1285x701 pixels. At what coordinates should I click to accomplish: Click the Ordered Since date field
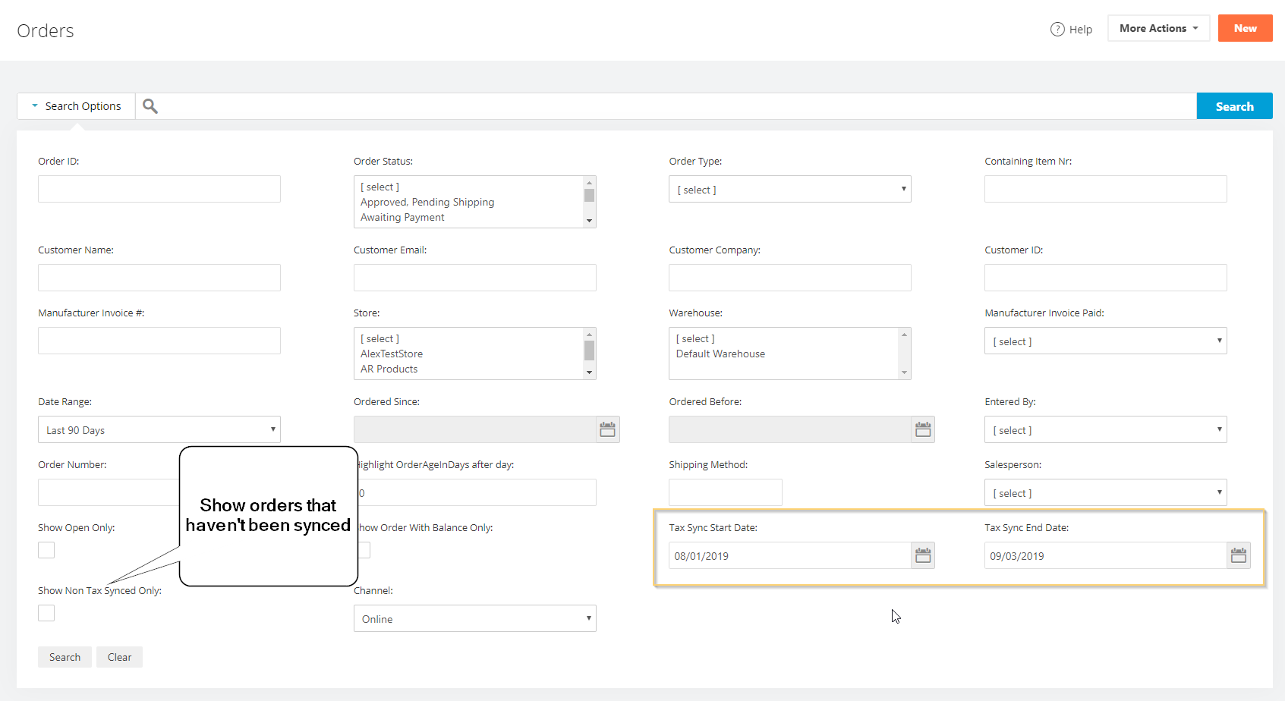(475, 429)
